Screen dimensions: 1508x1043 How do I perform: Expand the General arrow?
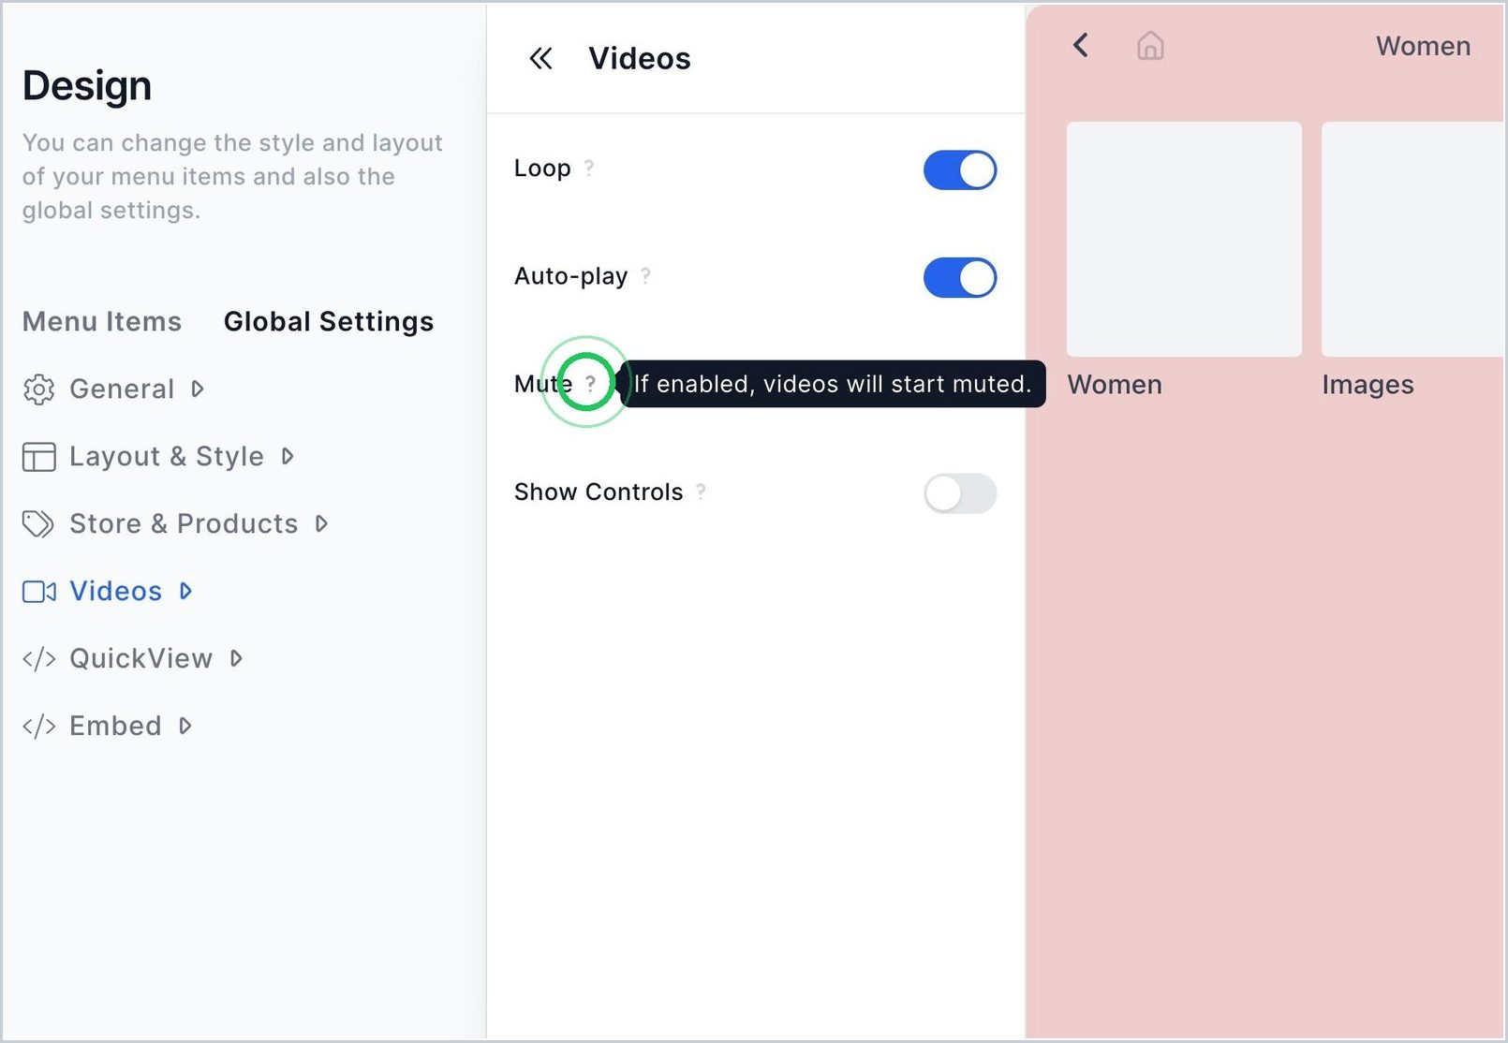197,389
